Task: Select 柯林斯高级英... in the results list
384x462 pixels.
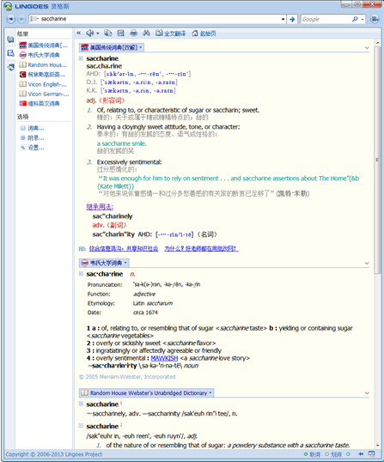Action: pyautogui.click(x=43, y=75)
